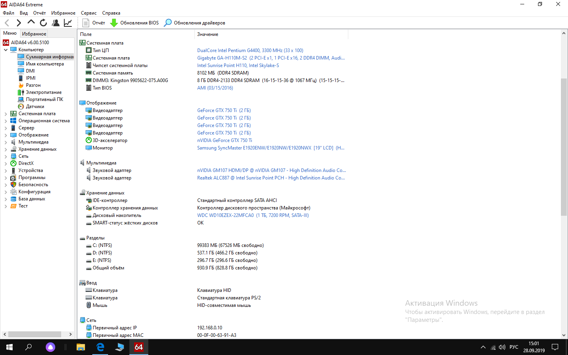
Task: Open Windows Start menu
Action: [9, 347]
